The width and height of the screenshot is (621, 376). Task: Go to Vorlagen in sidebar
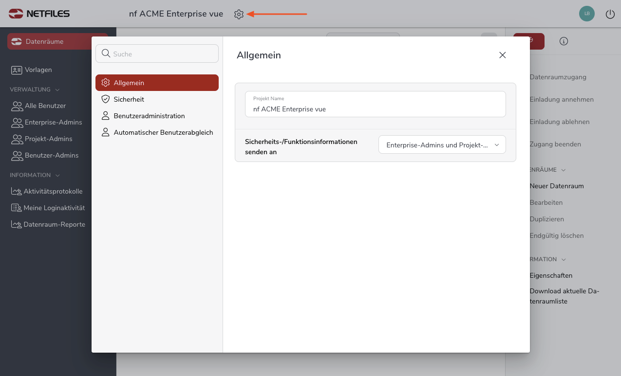[x=38, y=70]
